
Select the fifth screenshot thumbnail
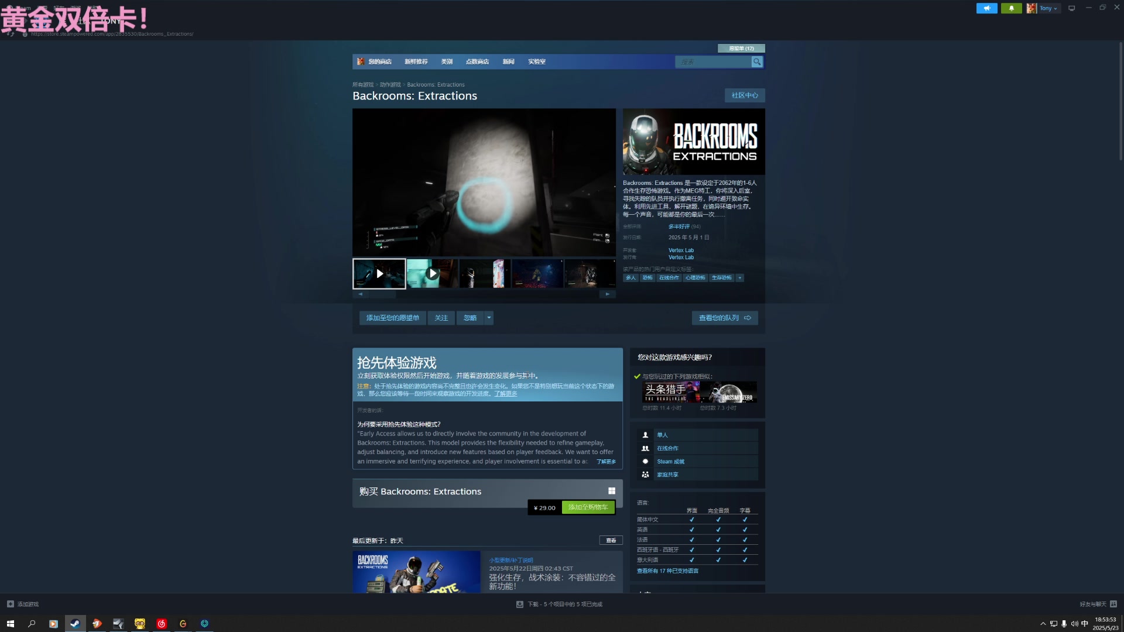[590, 273]
